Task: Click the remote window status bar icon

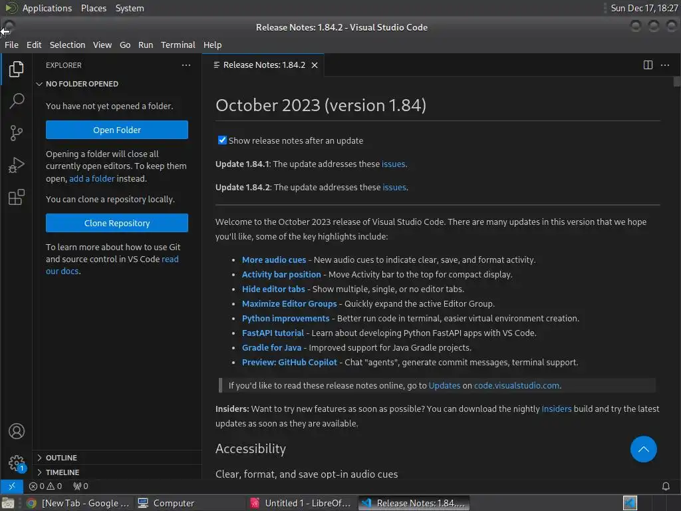Action: pos(12,486)
